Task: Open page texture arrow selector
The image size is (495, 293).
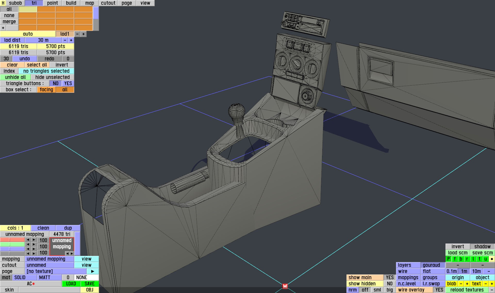Action: pyautogui.click(x=93, y=271)
